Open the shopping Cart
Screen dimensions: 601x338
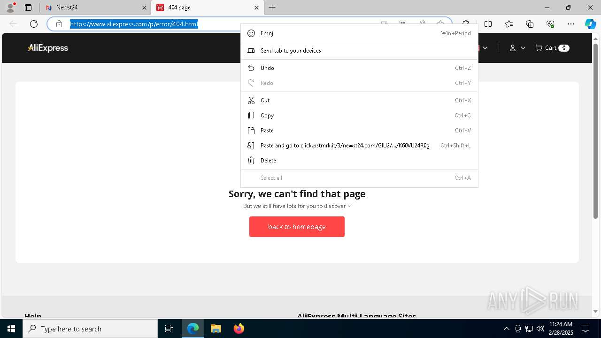[x=552, y=48]
